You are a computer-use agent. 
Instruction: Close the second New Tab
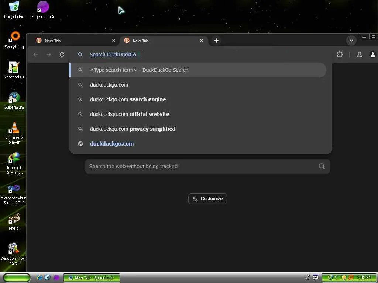[x=202, y=41]
